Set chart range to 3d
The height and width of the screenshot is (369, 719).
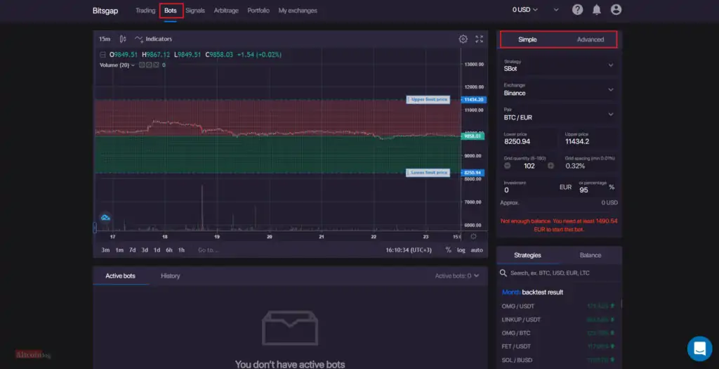click(x=145, y=250)
